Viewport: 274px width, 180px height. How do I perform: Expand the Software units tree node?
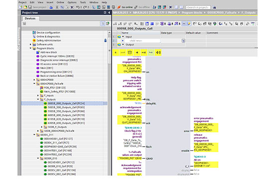(30, 44)
